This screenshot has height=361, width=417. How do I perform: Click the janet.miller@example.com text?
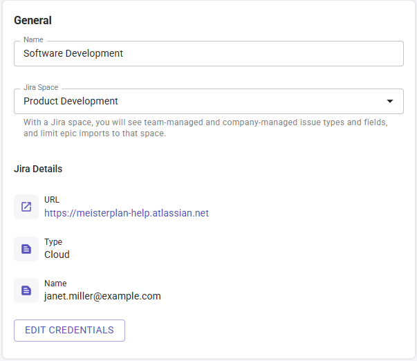(102, 296)
